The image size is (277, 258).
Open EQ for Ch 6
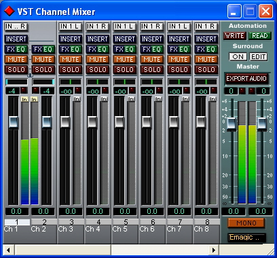click(x=158, y=50)
